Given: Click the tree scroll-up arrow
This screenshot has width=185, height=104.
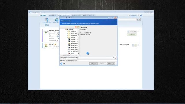Looking at the screenshot, I should click(78, 29).
